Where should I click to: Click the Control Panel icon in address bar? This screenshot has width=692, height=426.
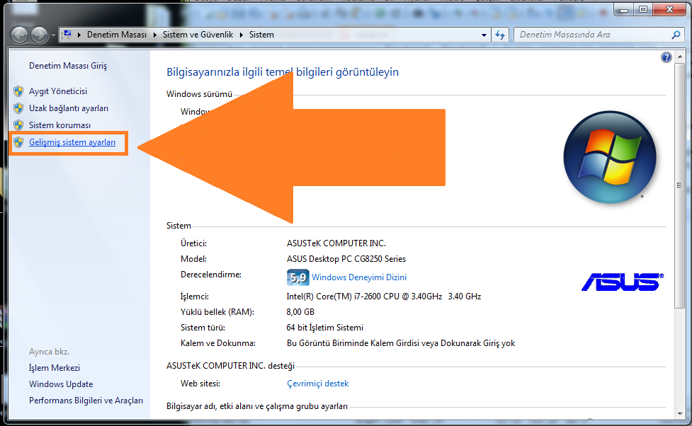pyautogui.click(x=67, y=34)
